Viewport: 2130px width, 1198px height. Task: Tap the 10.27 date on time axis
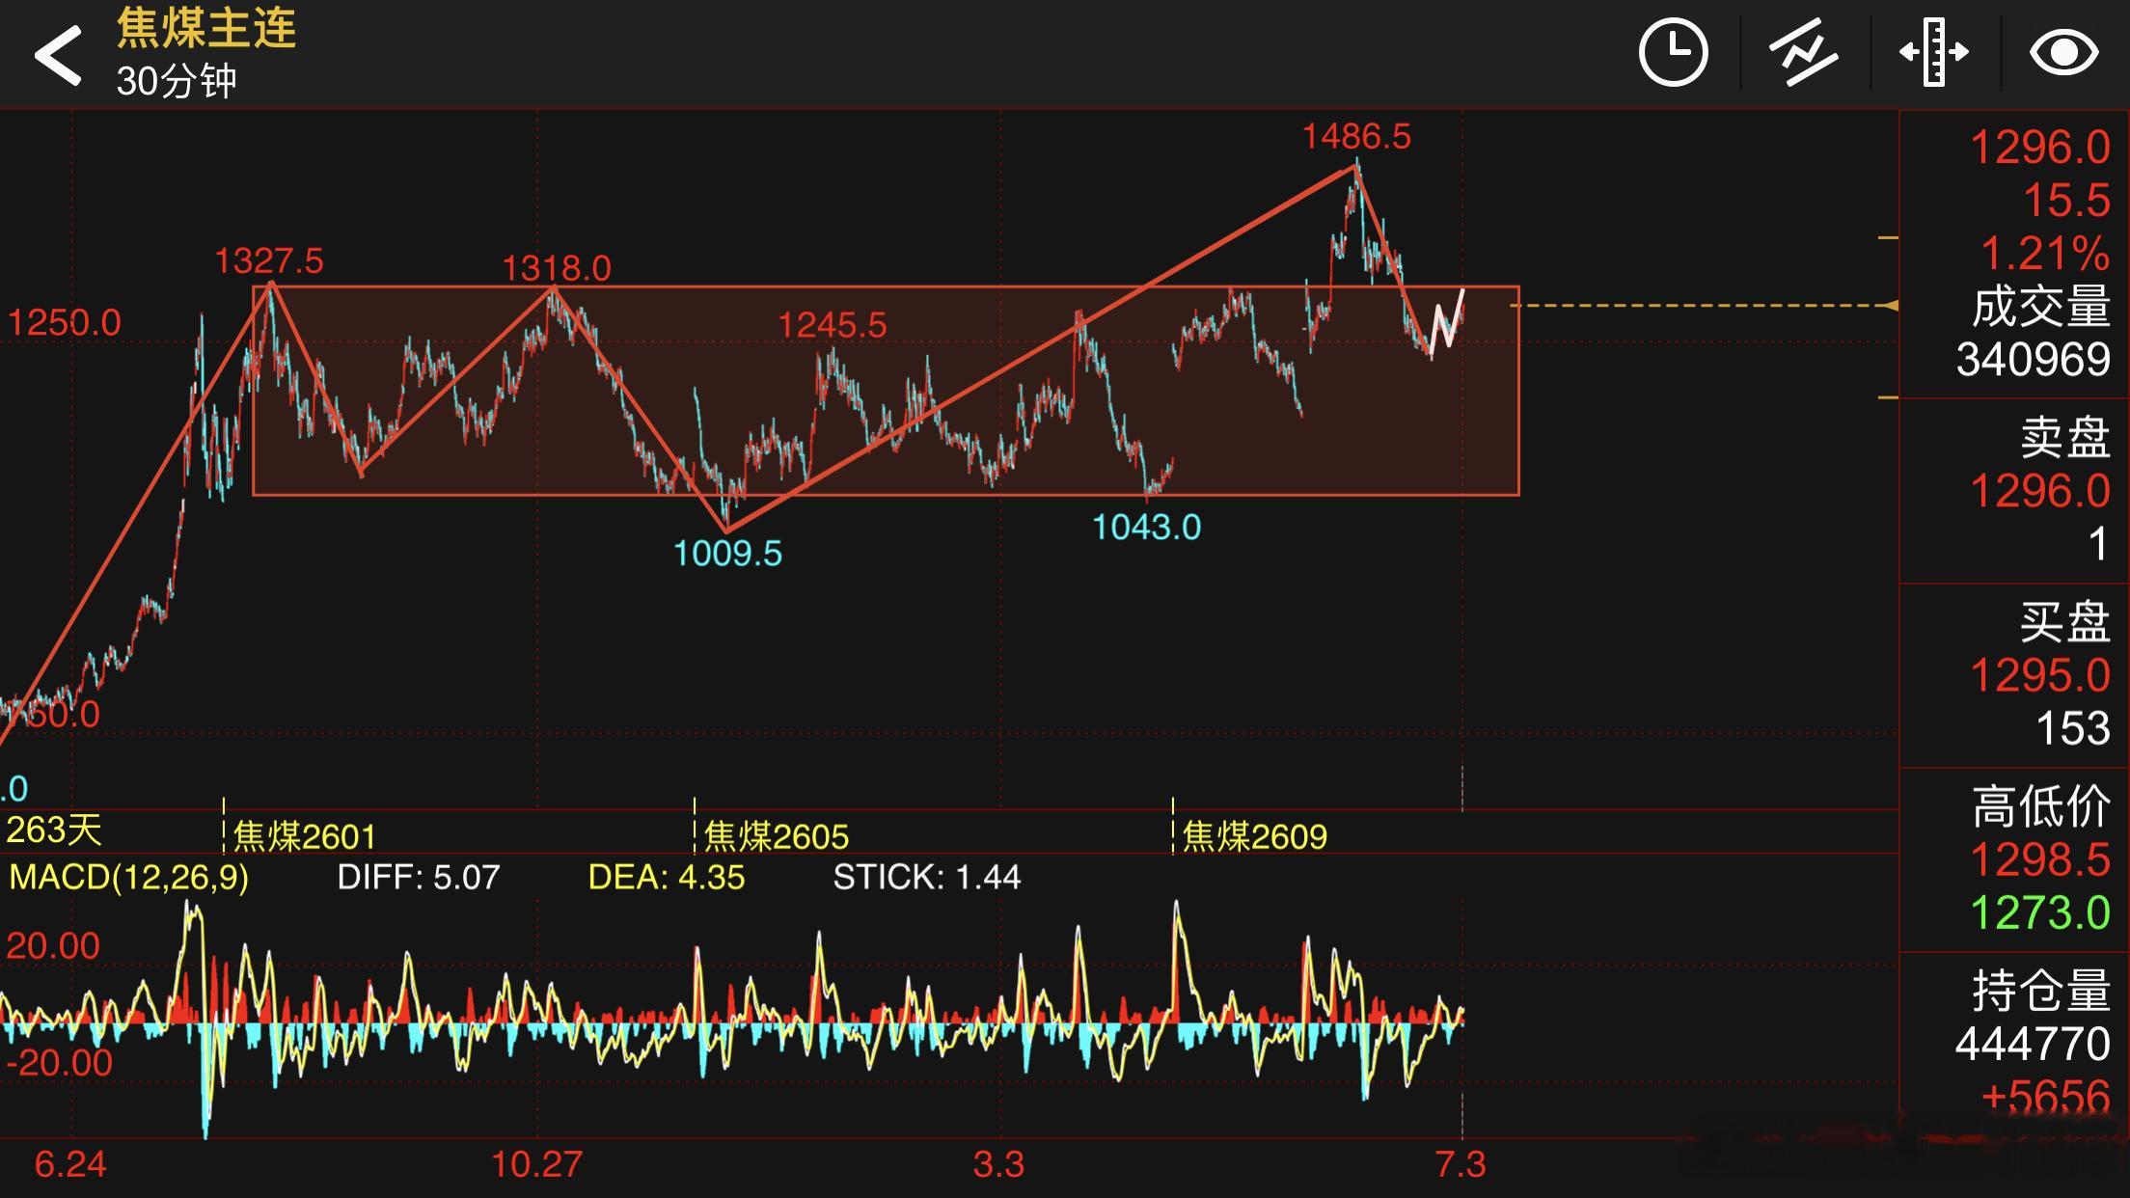[x=537, y=1164]
